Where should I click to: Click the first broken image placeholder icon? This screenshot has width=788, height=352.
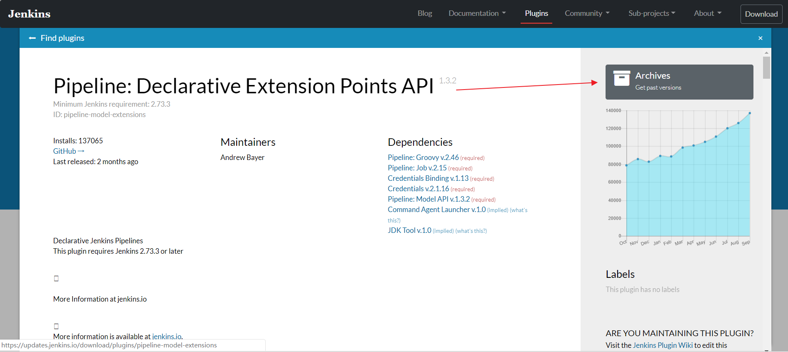56,278
